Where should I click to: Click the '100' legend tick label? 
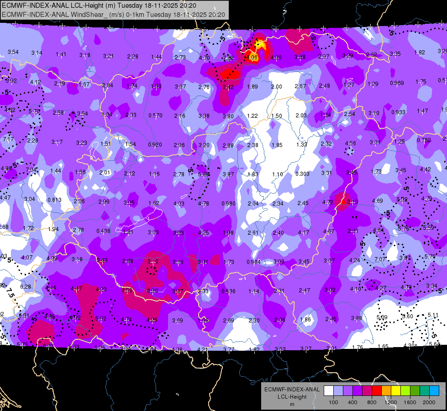(334, 402)
